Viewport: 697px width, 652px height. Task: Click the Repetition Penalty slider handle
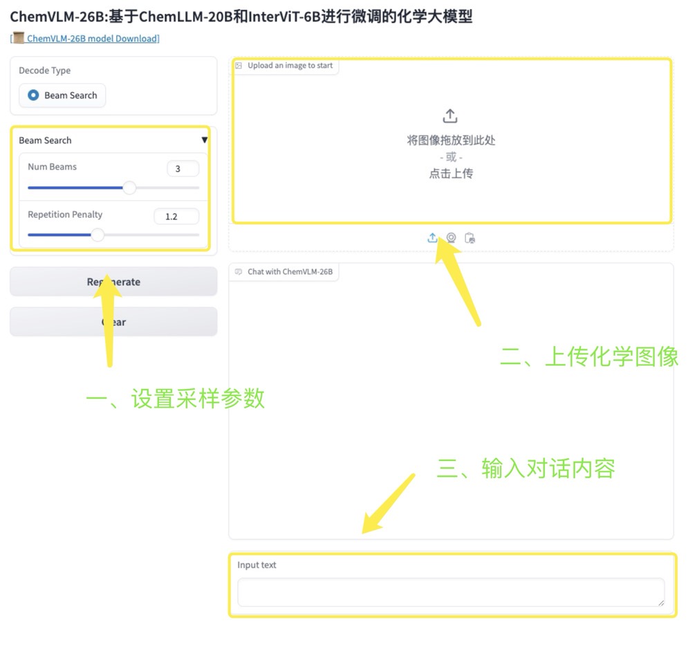point(98,235)
